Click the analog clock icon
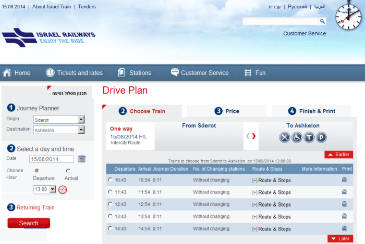The height and width of the screenshot is (244, 365). pyautogui.click(x=348, y=17)
